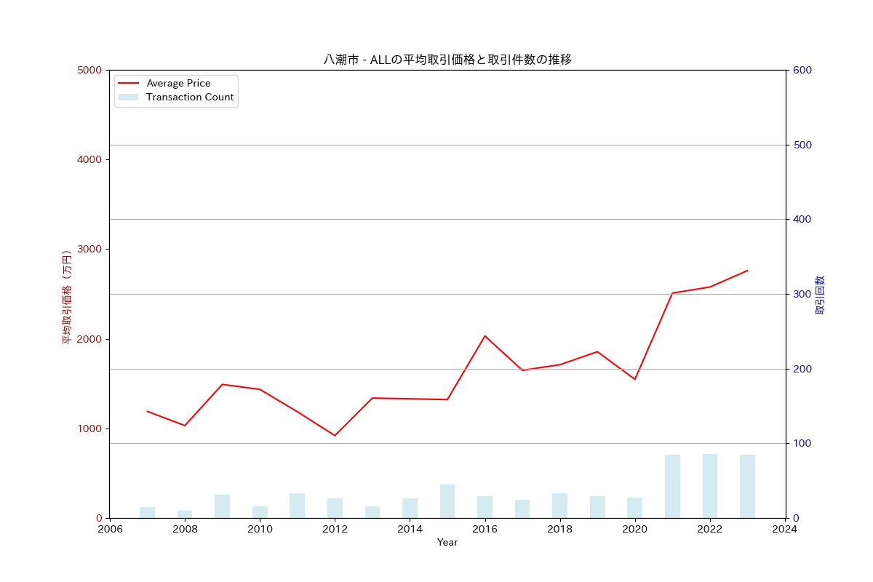Viewport: 873px width, 582px height.
Task: Click the light blue Transaction Count legend swatch
Action: click(x=128, y=97)
